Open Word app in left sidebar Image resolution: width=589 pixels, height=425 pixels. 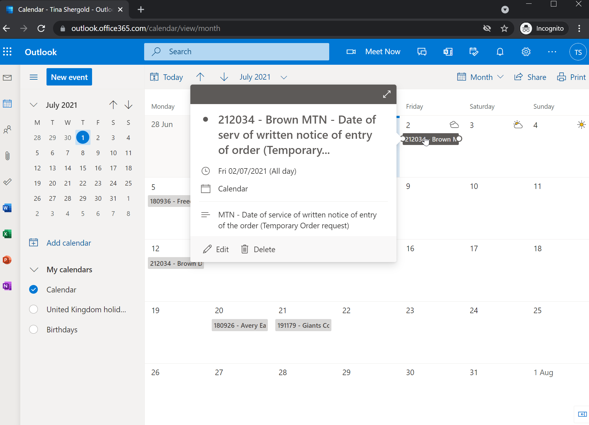[7, 208]
